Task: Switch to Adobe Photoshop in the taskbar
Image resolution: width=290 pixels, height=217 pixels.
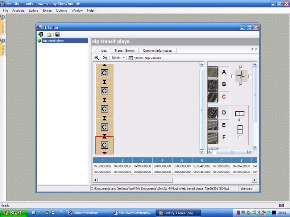Action: coord(88,213)
